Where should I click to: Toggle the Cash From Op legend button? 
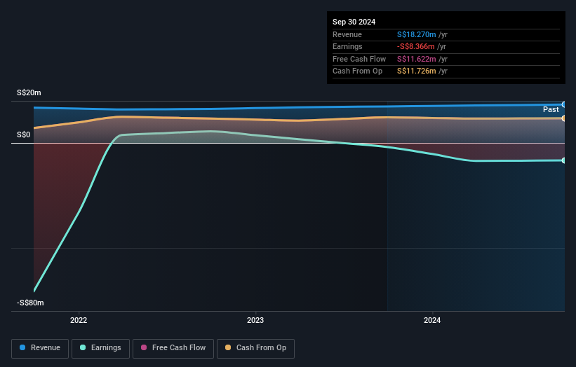(x=255, y=348)
